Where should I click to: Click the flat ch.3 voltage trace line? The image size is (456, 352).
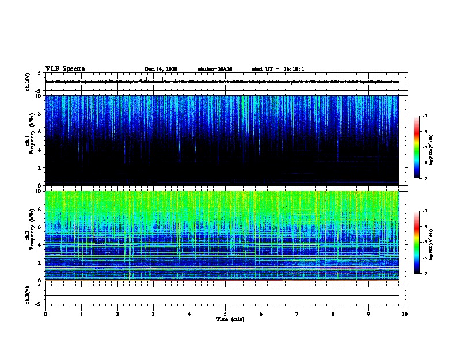(222, 296)
